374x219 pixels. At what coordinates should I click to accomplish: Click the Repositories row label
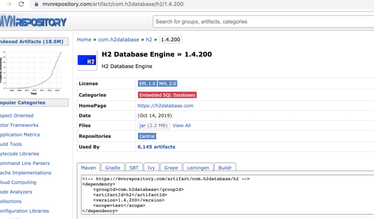click(x=95, y=136)
